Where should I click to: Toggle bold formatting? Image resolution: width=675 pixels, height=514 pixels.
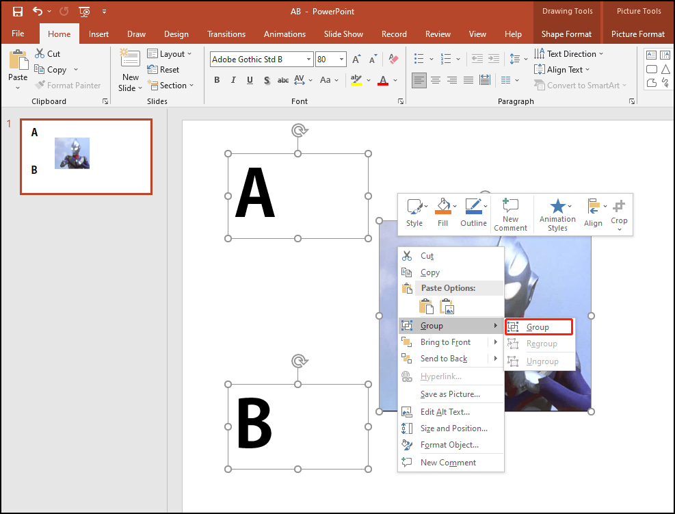[217, 80]
